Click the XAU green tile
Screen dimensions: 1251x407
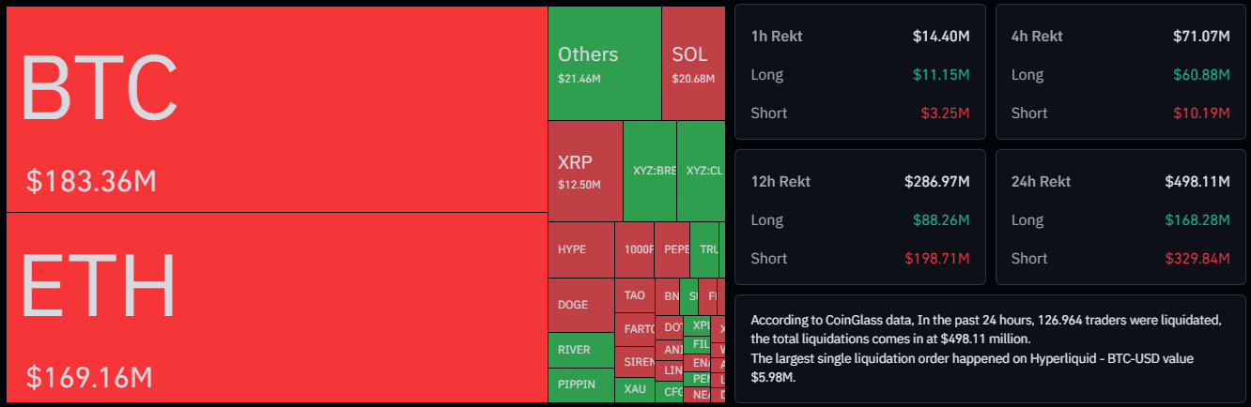tap(634, 389)
